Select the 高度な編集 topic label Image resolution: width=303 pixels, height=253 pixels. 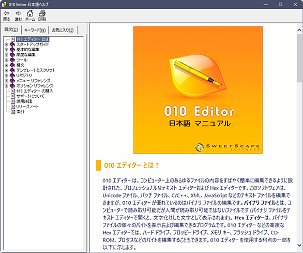coord(26,55)
